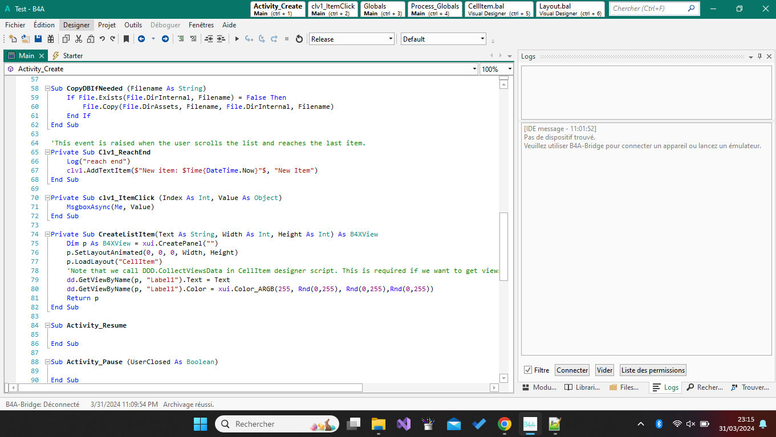Uncomment the selected lines

193,39
